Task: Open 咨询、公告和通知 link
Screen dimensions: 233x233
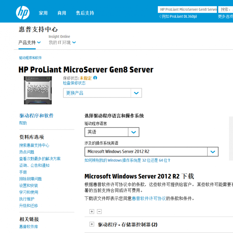Action: click(34, 165)
